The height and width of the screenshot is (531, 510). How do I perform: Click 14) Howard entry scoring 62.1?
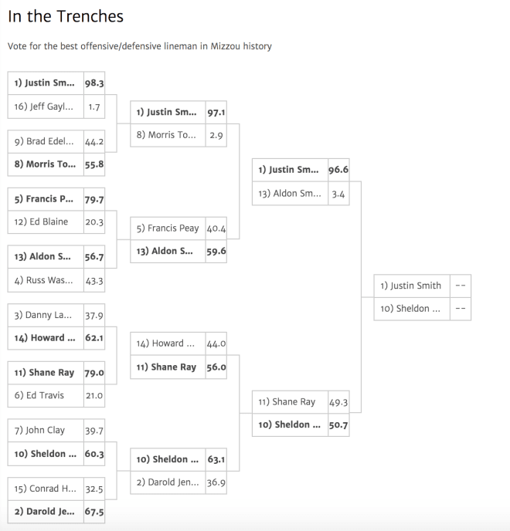coord(56,338)
